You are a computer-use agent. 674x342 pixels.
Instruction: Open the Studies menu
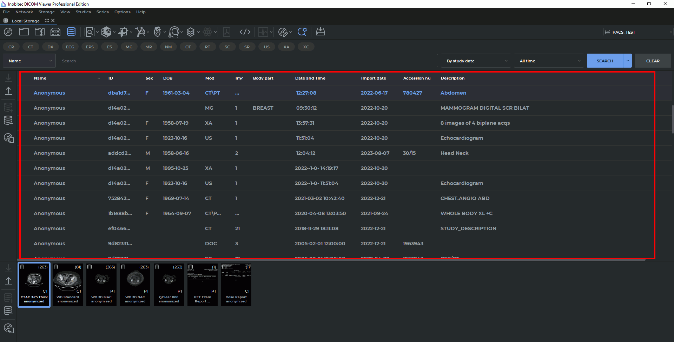pyautogui.click(x=83, y=12)
